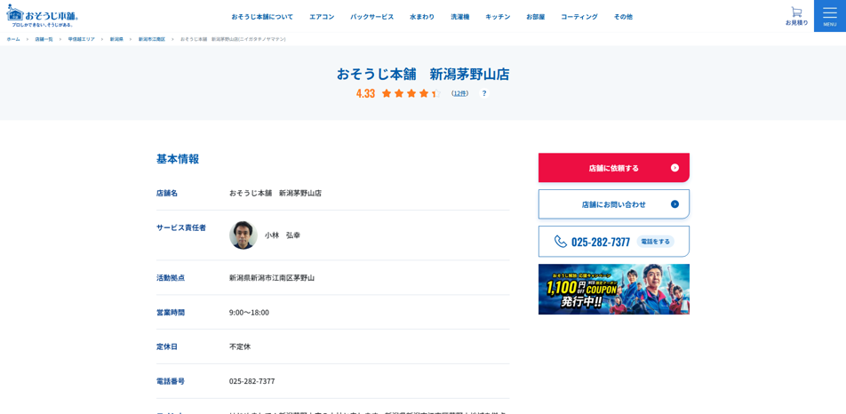Click the 新潟県 breadcrumb link
The width and height of the screenshot is (846, 414).
tap(116, 39)
